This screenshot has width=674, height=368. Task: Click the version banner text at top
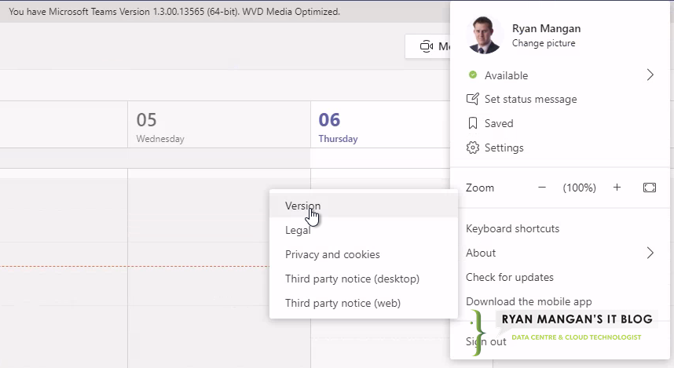[174, 12]
